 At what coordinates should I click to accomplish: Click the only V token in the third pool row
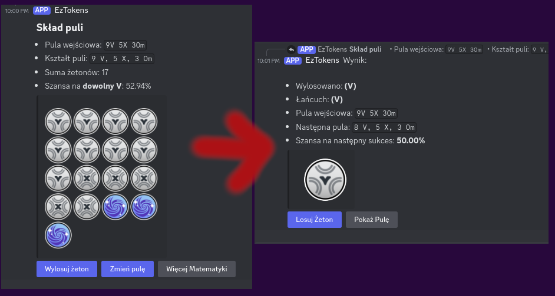pos(58,179)
